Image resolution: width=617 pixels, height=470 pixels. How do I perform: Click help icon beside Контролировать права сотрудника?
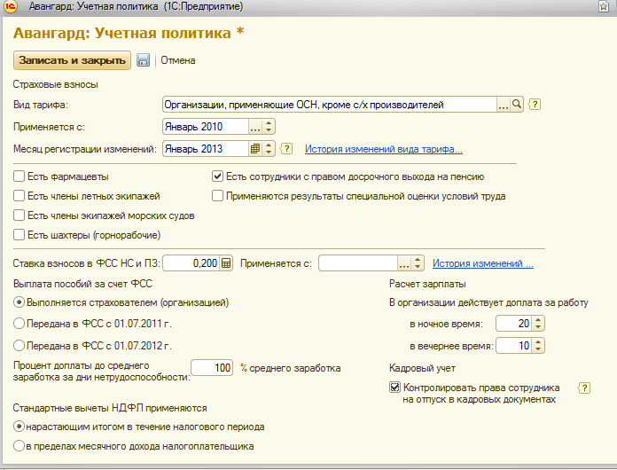[x=584, y=388]
